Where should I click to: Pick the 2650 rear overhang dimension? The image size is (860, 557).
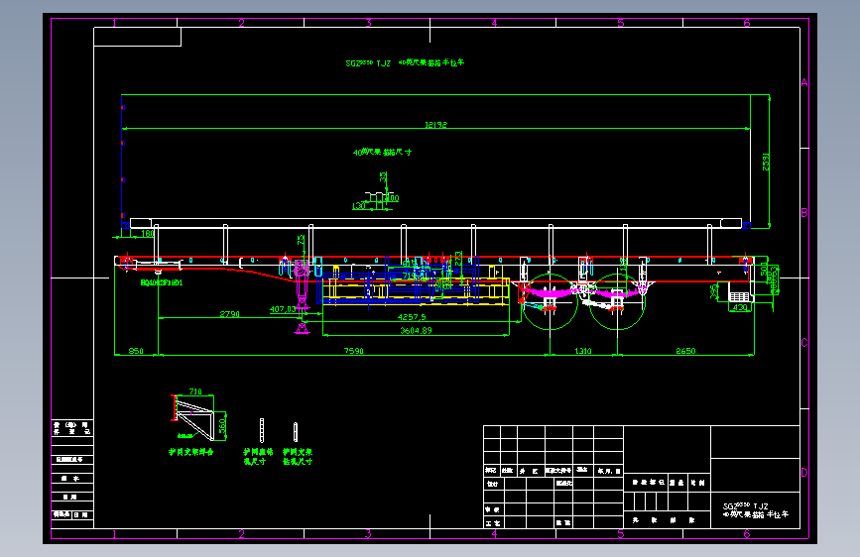tap(685, 351)
